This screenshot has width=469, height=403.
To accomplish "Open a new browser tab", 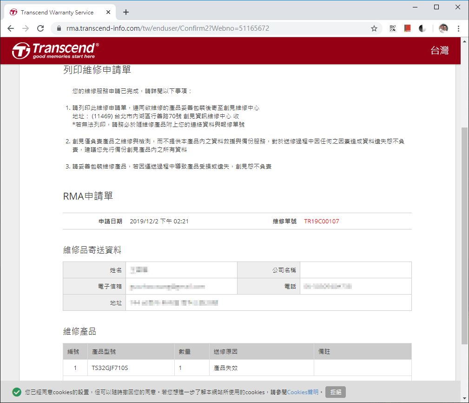I will (x=126, y=12).
